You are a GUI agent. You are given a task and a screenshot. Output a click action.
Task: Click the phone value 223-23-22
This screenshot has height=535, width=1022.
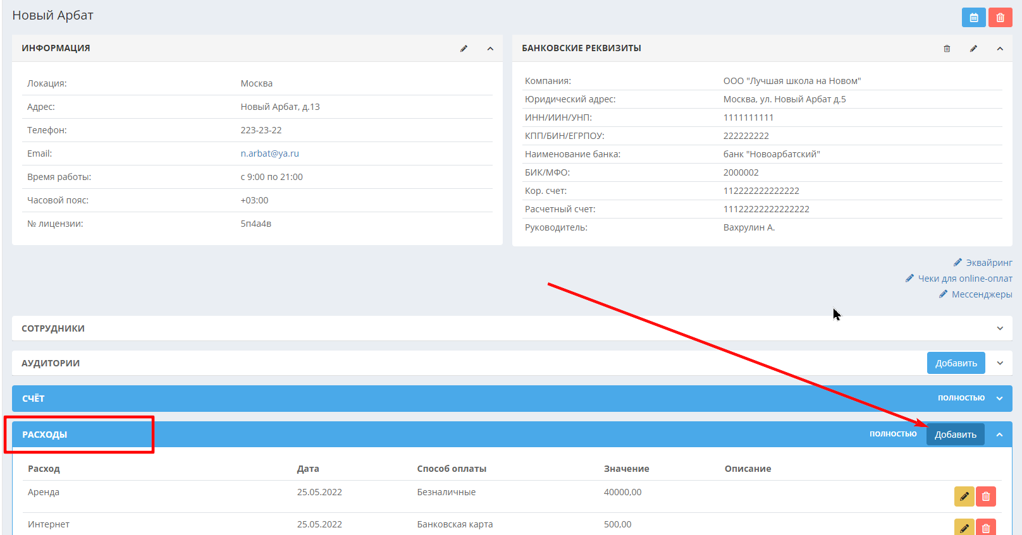[x=261, y=130]
